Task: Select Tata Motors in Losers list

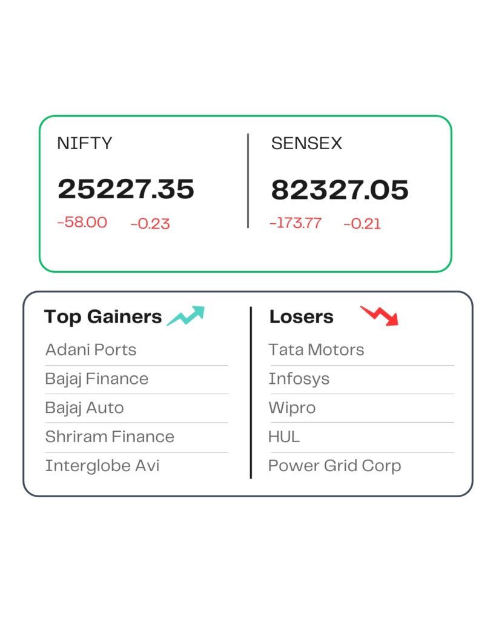Action: 316,350
